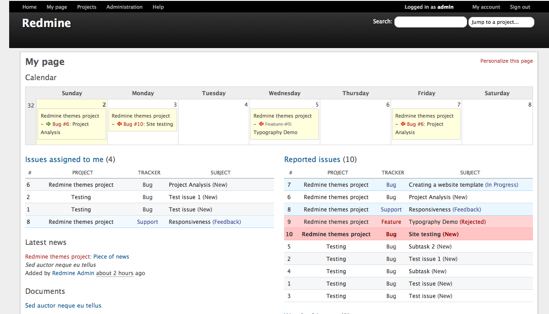
Task: Open the Reported issues heading link
Action: tap(312, 159)
